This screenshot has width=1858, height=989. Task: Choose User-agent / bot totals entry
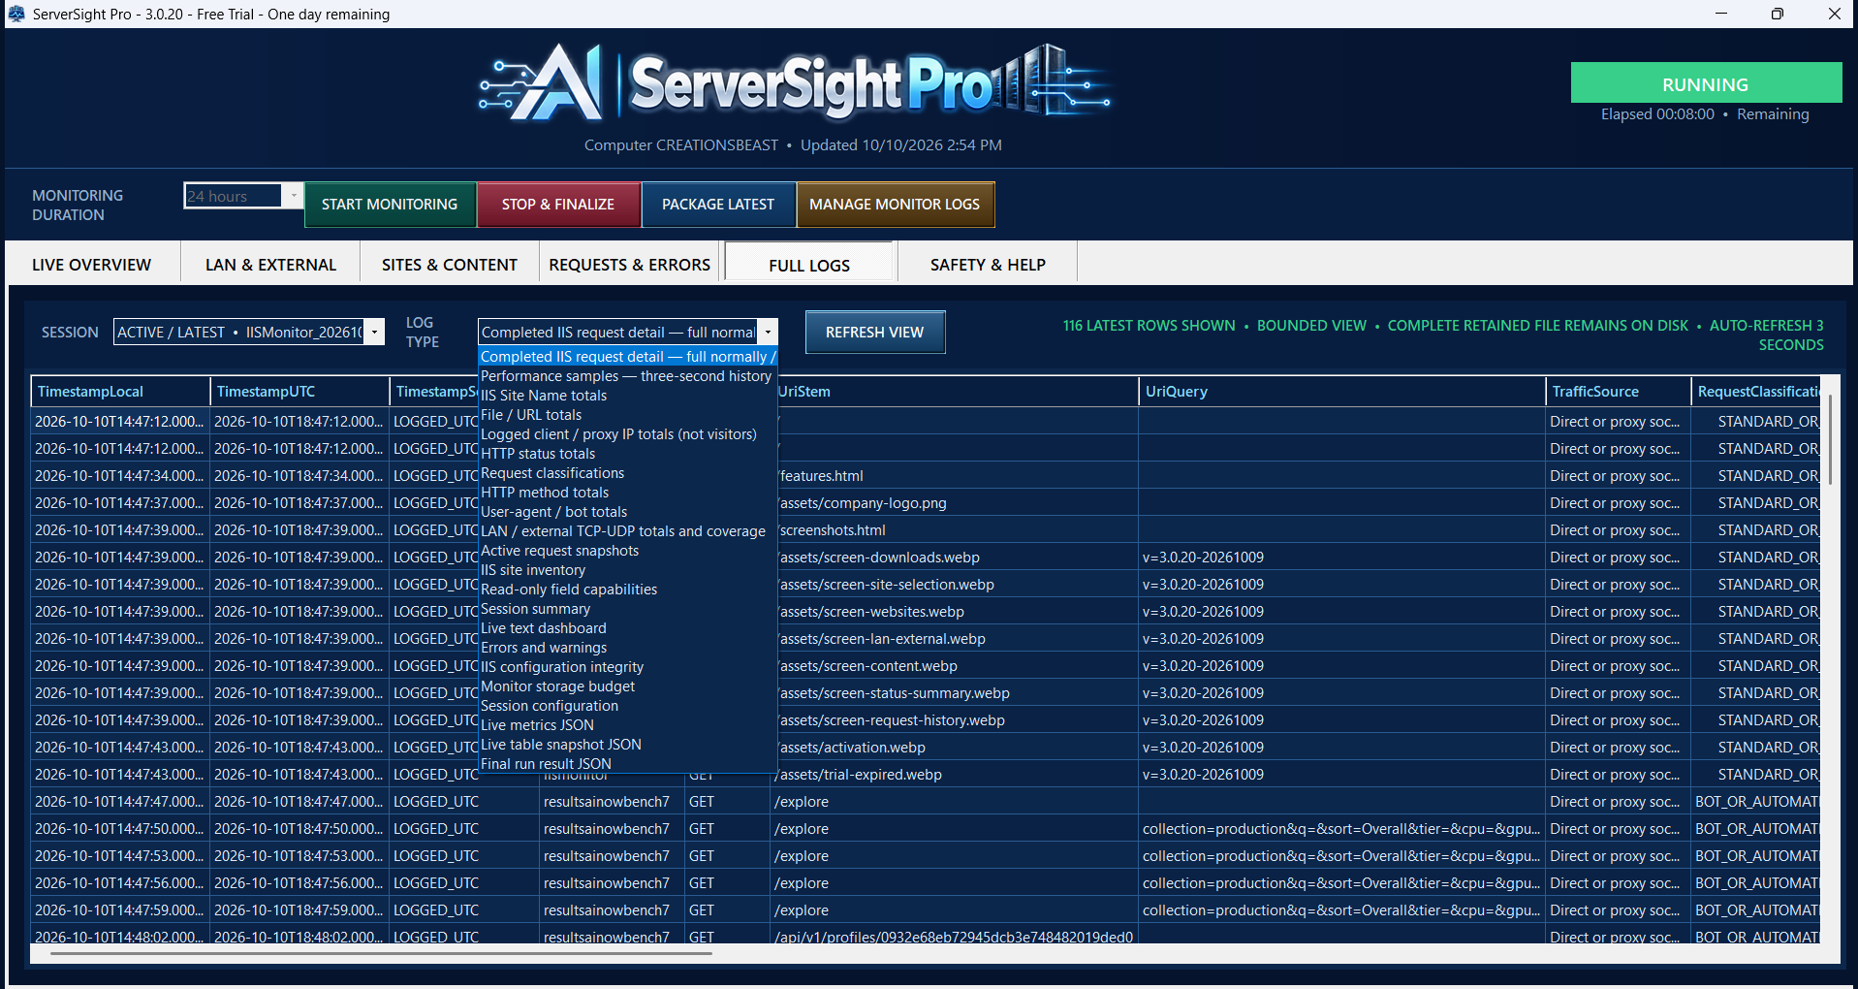click(627, 512)
